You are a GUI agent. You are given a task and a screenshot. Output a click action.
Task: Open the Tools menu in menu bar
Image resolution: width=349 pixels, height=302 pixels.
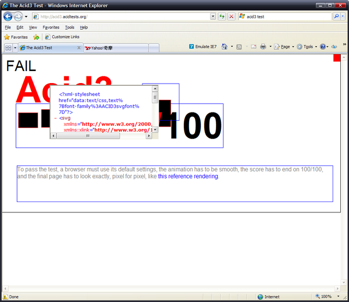pyautogui.click(x=70, y=27)
